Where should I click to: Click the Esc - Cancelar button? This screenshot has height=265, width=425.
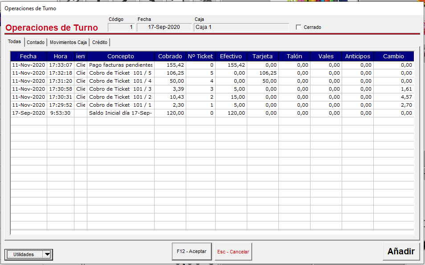[233, 252]
